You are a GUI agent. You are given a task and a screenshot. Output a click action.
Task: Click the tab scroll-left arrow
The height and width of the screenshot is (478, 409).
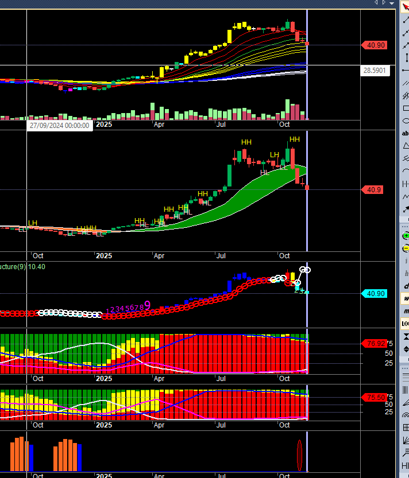tap(376, 3)
